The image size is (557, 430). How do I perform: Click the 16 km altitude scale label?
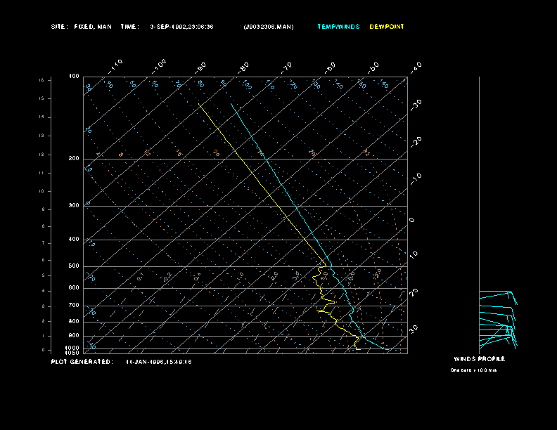(x=41, y=80)
